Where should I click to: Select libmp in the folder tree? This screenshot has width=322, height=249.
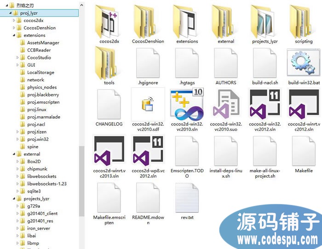tap(33, 243)
